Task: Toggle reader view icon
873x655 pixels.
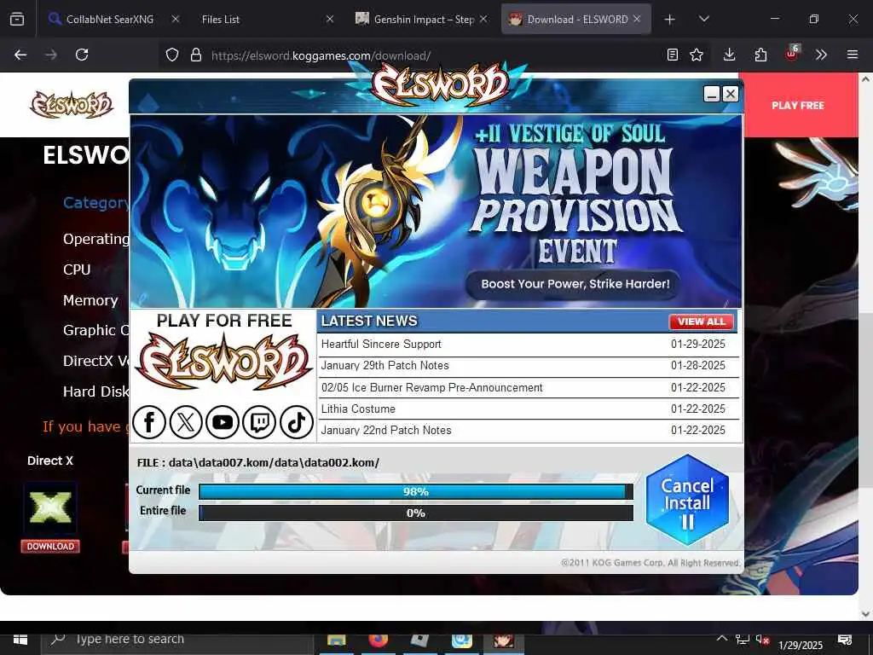Action: pyautogui.click(x=673, y=55)
